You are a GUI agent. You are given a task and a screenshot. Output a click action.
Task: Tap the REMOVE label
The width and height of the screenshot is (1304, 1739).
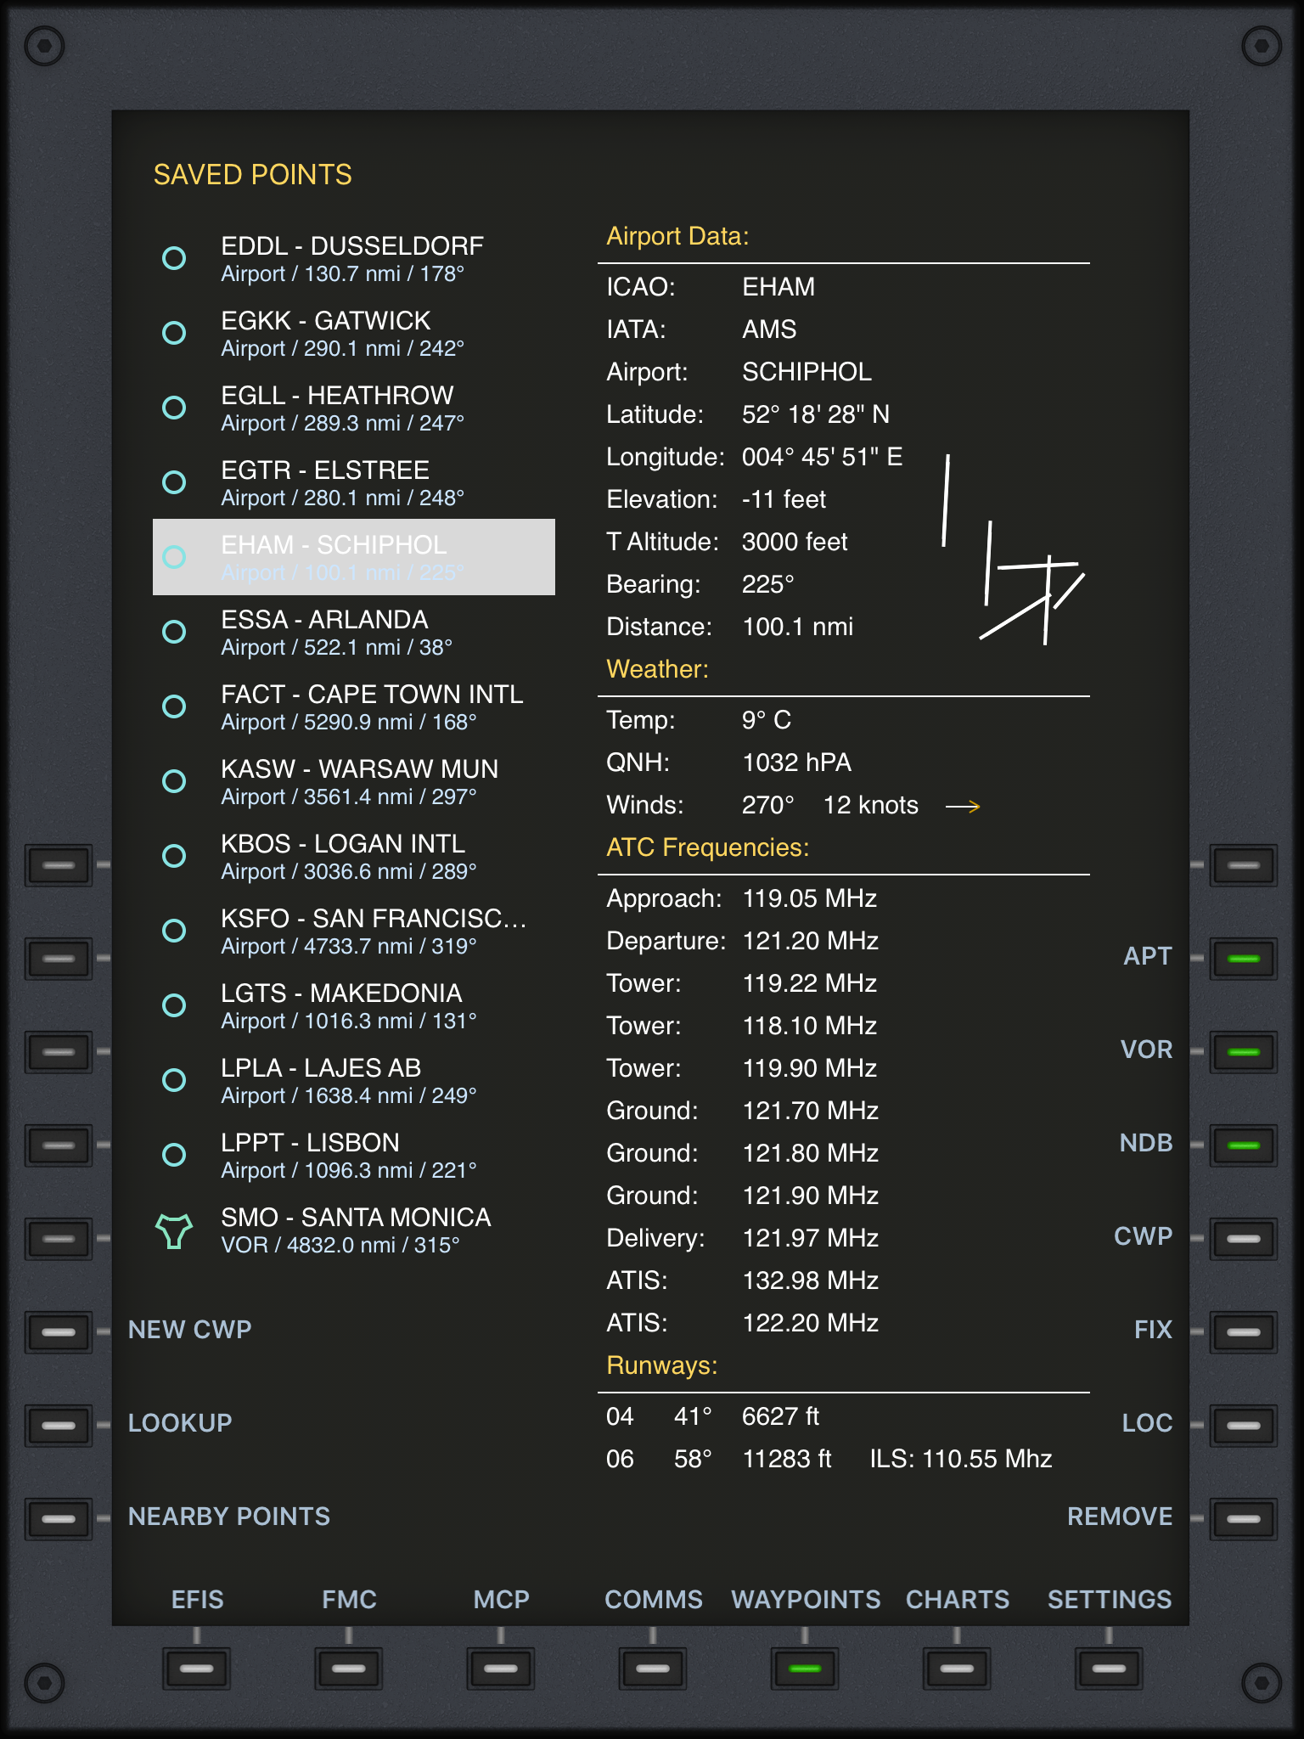1120,1517
